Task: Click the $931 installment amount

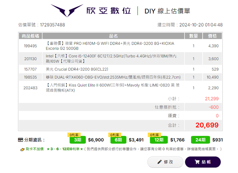Action: pos(218,140)
